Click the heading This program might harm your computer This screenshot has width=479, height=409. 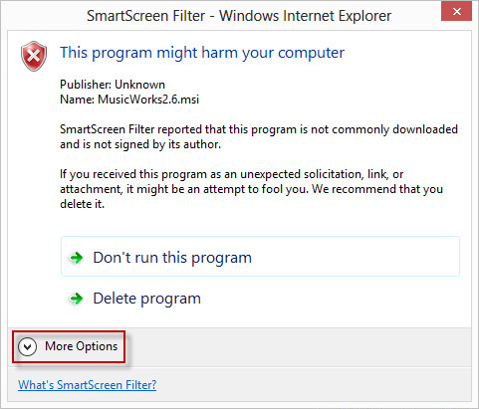(x=202, y=53)
